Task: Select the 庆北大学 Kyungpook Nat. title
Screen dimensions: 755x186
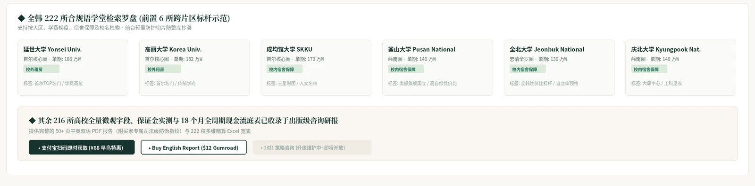Action: [x=666, y=49]
